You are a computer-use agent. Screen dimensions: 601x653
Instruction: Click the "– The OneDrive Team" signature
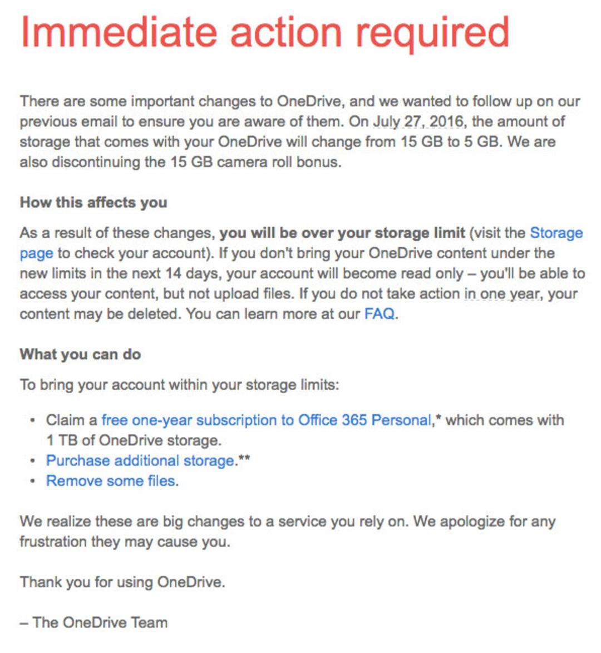point(93,622)
